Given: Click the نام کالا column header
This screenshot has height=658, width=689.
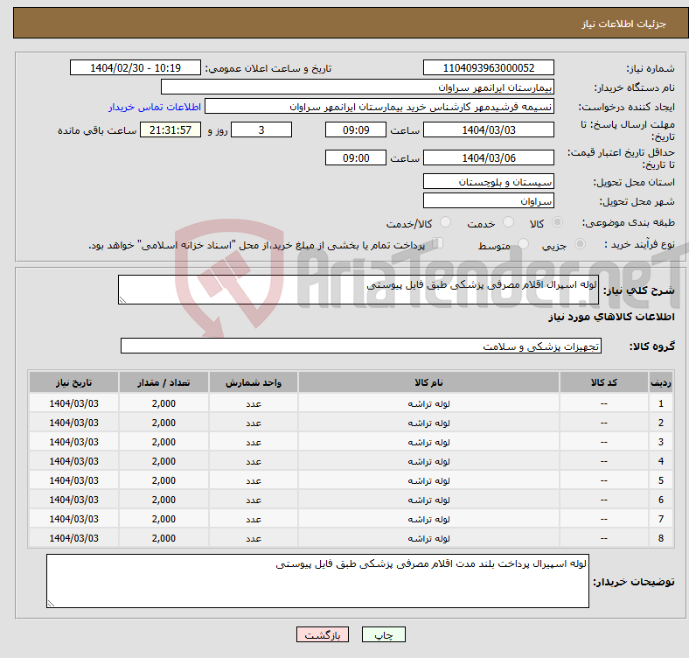Looking at the screenshot, I should coord(428,382).
